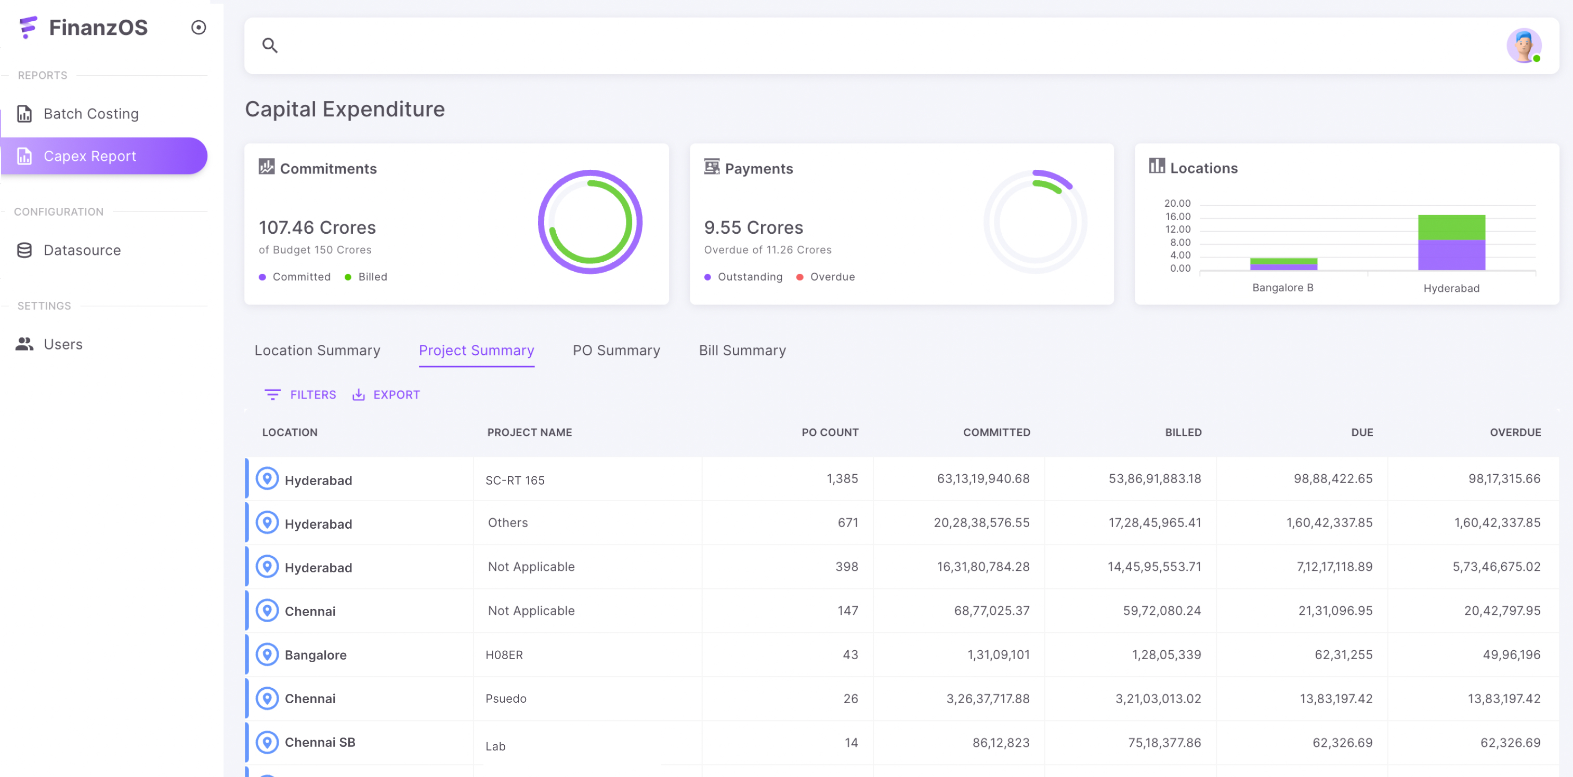Open the user profile avatar
Image resolution: width=1573 pixels, height=777 pixels.
[x=1523, y=45]
